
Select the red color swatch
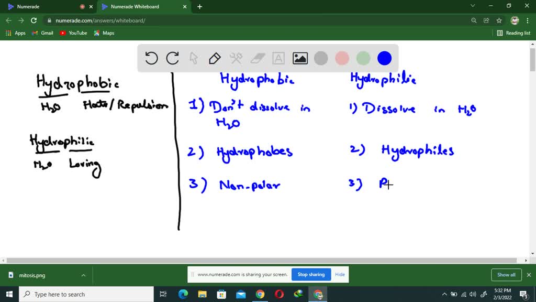(x=342, y=58)
